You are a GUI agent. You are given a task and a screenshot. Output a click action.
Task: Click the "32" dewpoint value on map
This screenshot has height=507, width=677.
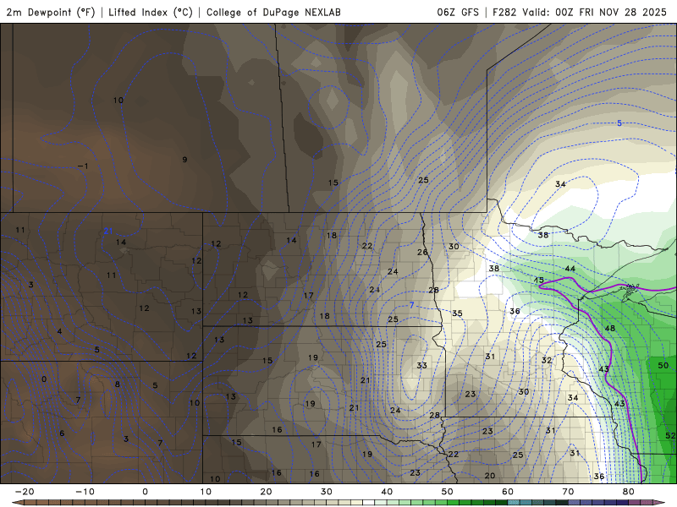point(547,360)
